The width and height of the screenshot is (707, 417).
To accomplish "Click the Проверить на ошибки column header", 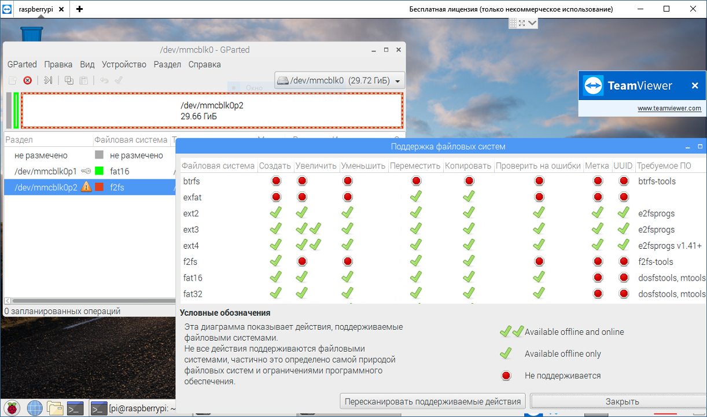I will 538,165.
